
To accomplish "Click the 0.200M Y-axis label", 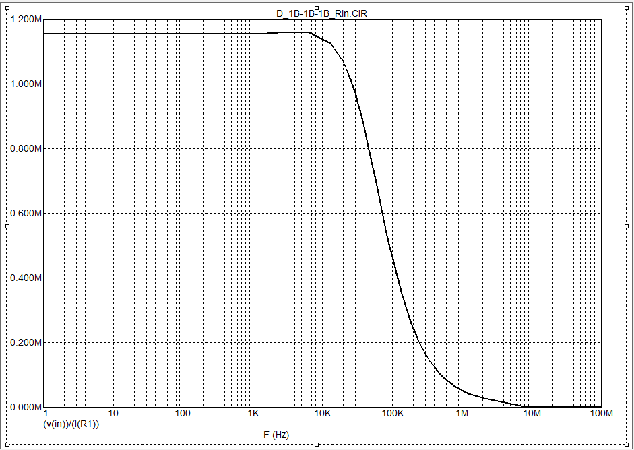I will (x=26, y=342).
